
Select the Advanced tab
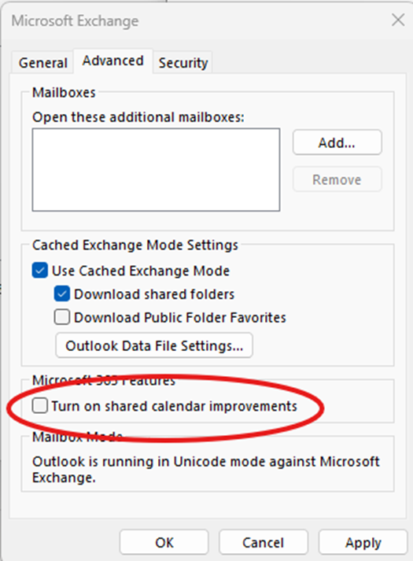point(113,61)
